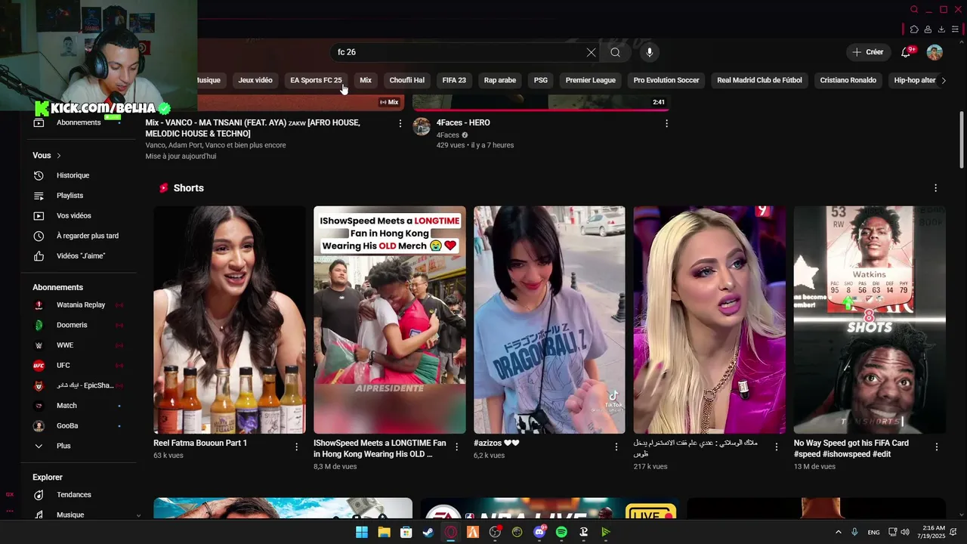Image resolution: width=967 pixels, height=544 pixels.
Task: Open the browser profile icon
Action: 928,29
